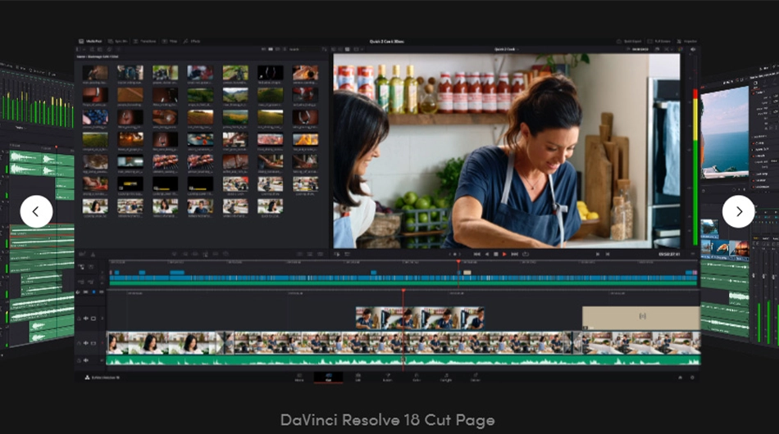The height and width of the screenshot is (434, 779).
Task: Disable video track 1 visibility
Action: point(93,343)
